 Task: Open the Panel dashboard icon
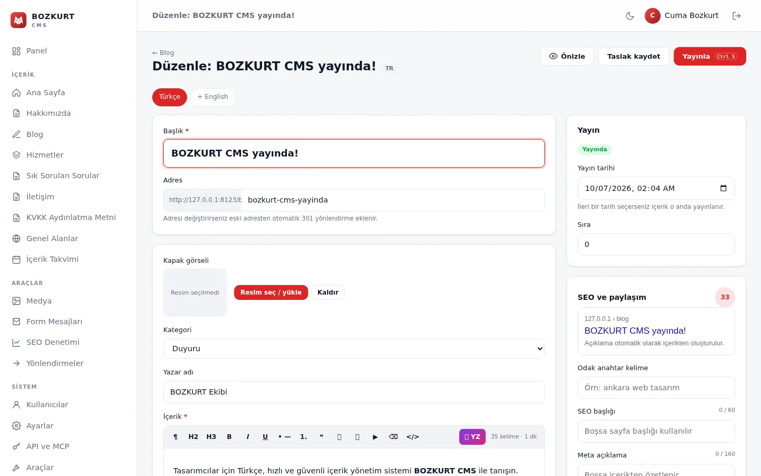16,51
